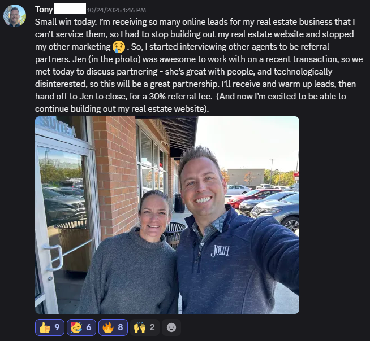Click the raised hands count of 2

click(x=152, y=327)
